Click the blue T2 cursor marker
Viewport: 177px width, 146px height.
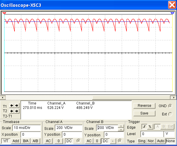[x=172, y=13]
